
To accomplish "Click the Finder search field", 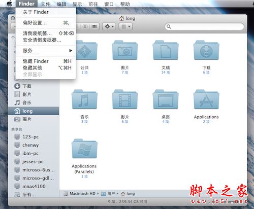I will tap(204, 26).
